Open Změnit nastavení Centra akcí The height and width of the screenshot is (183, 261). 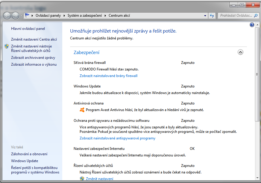34,39
